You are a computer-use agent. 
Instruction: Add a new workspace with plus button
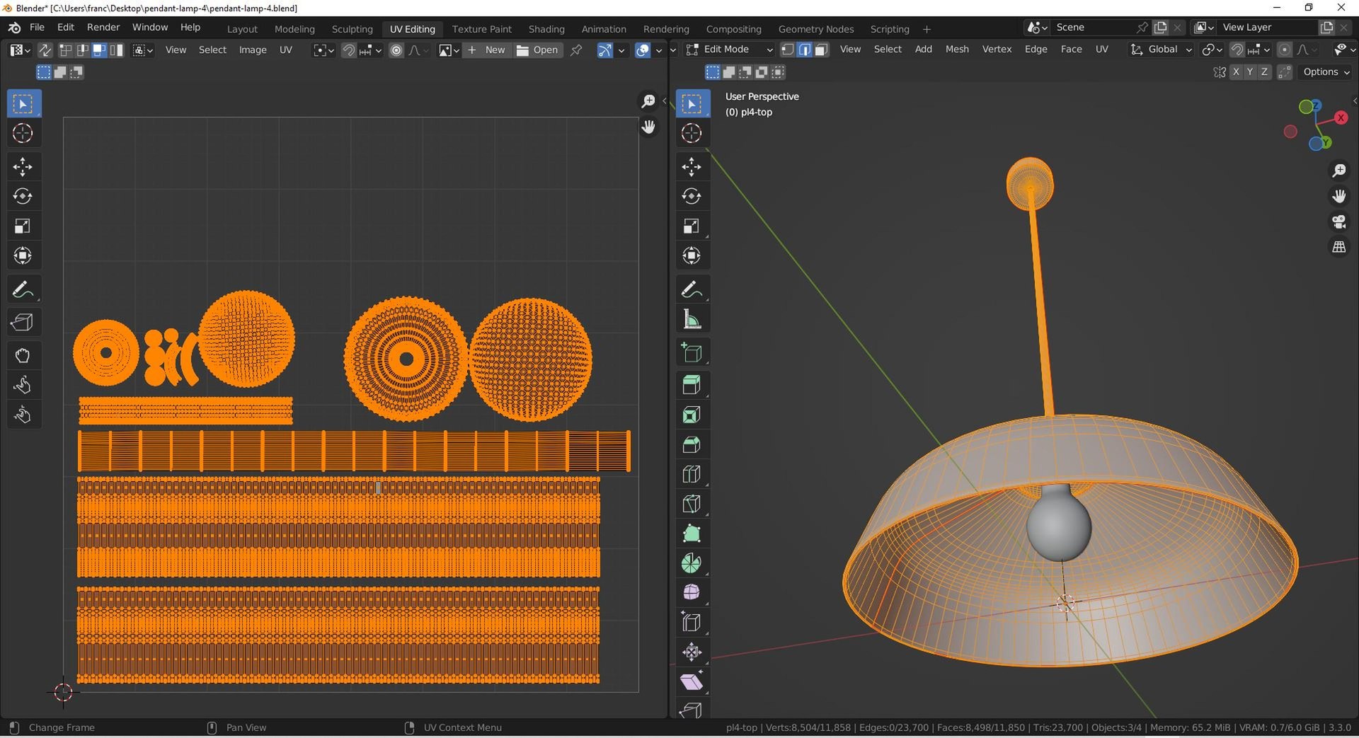[x=927, y=29]
